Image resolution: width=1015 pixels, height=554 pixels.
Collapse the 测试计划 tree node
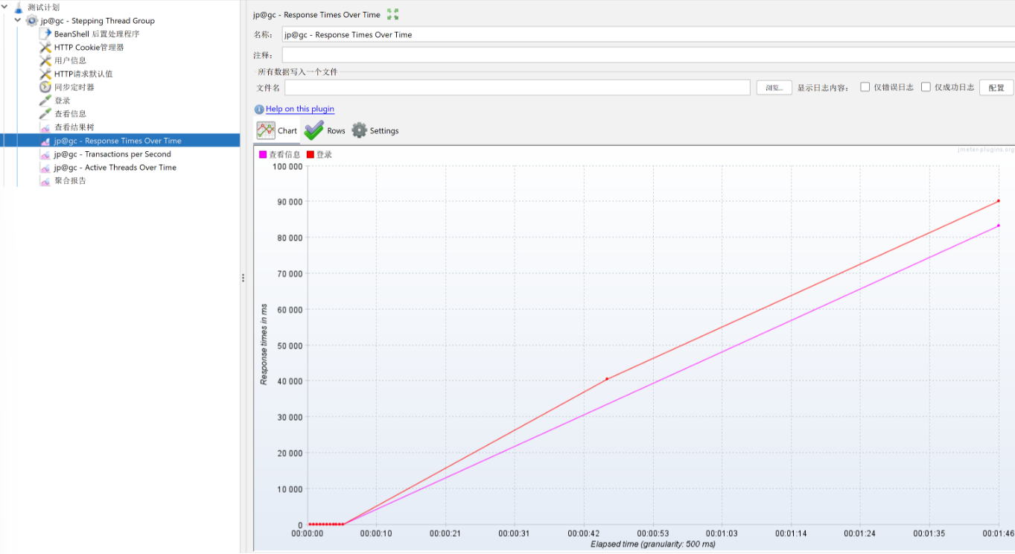4,7
